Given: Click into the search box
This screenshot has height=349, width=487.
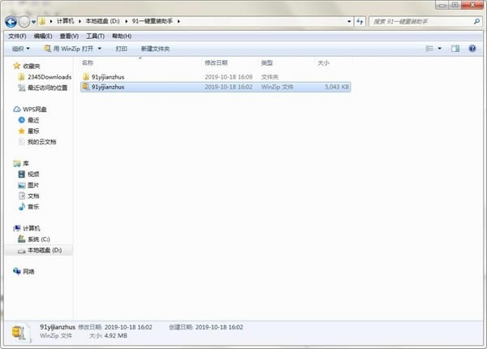Looking at the screenshot, I should (x=420, y=21).
